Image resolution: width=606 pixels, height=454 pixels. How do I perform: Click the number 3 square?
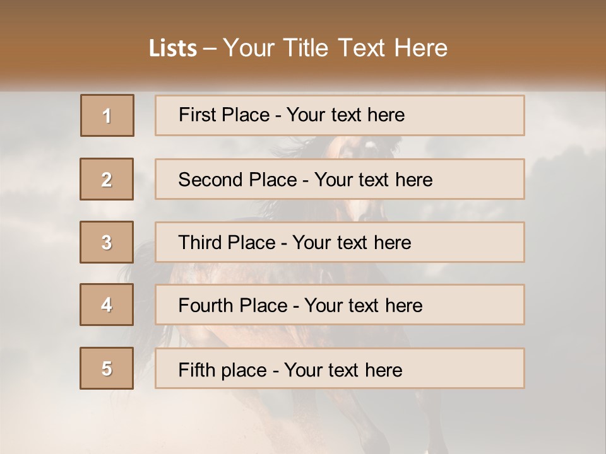click(x=107, y=242)
